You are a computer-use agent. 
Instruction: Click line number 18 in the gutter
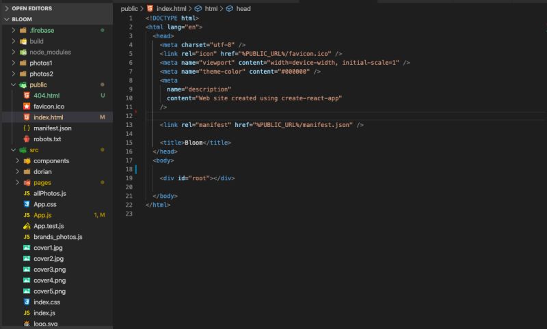pyautogui.click(x=129, y=169)
